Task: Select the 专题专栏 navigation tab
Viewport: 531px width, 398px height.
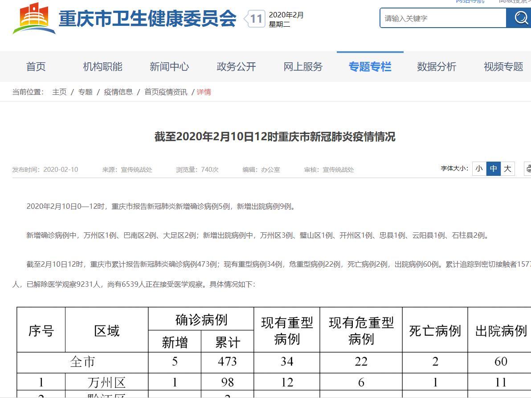Action: coord(370,67)
